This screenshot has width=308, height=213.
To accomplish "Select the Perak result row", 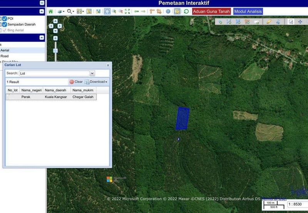I will coord(51,97).
